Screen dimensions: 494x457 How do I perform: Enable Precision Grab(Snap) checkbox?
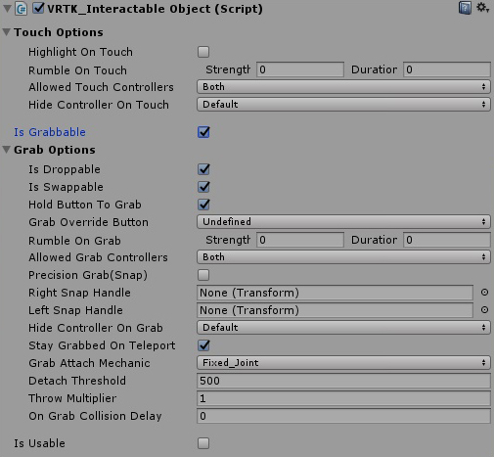pos(203,275)
